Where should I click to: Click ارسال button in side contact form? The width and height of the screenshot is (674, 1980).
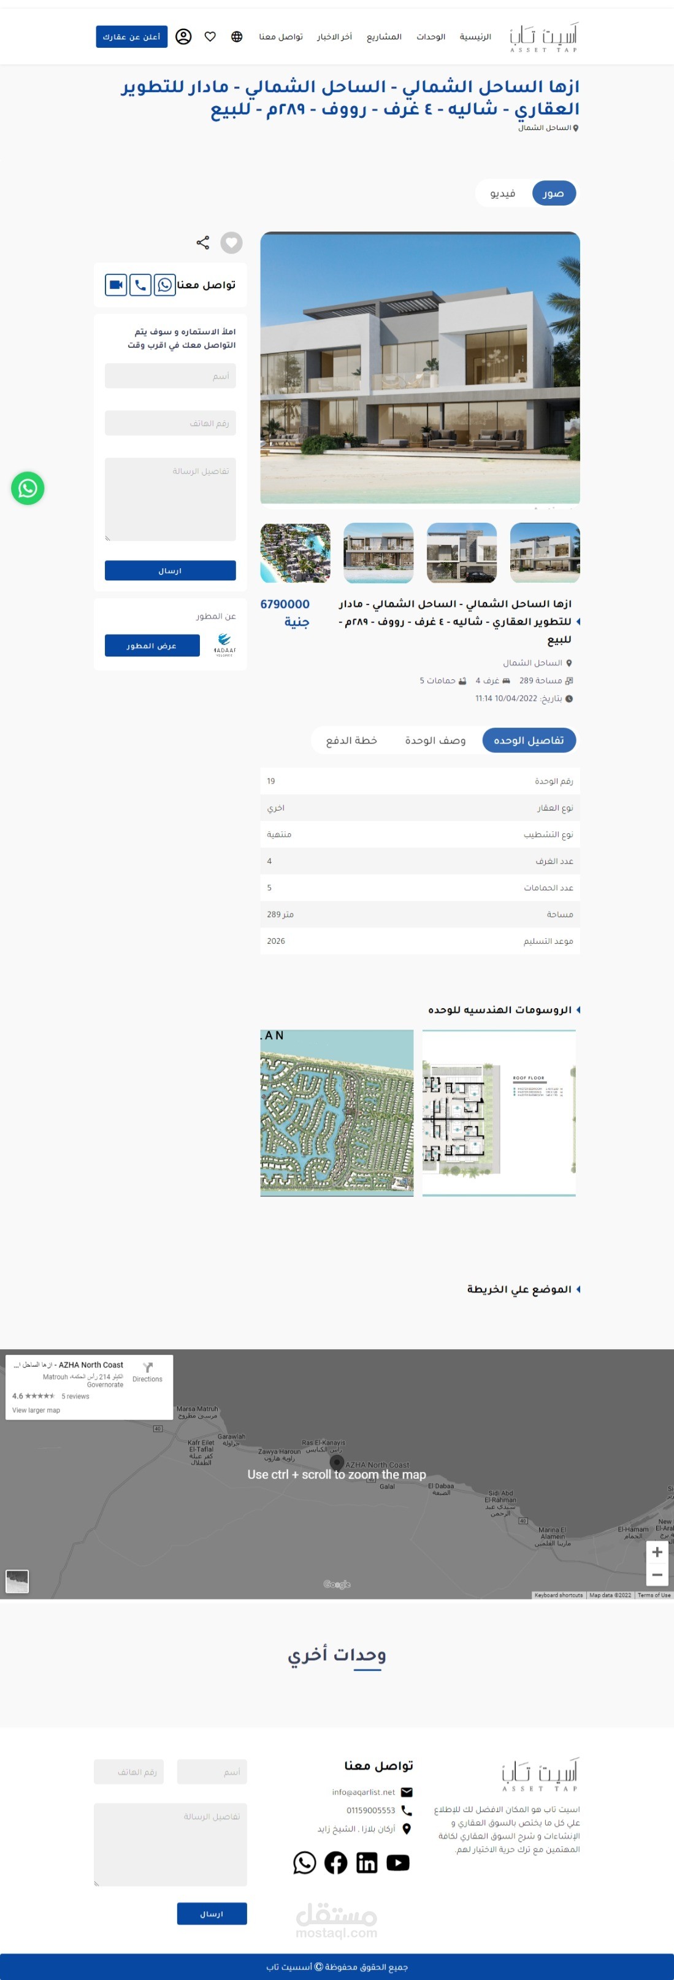coord(170,571)
